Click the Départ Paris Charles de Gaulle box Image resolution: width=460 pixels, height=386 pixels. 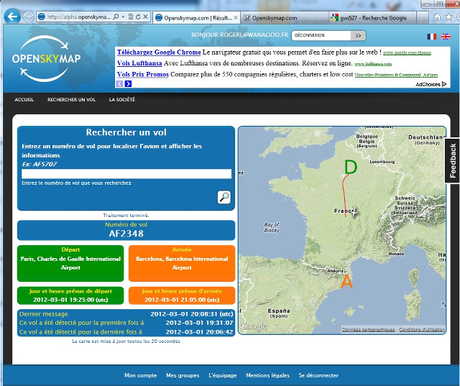70,263
